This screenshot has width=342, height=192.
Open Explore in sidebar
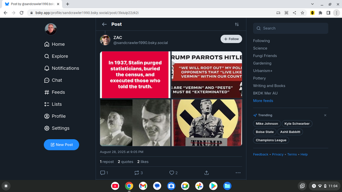point(56,56)
